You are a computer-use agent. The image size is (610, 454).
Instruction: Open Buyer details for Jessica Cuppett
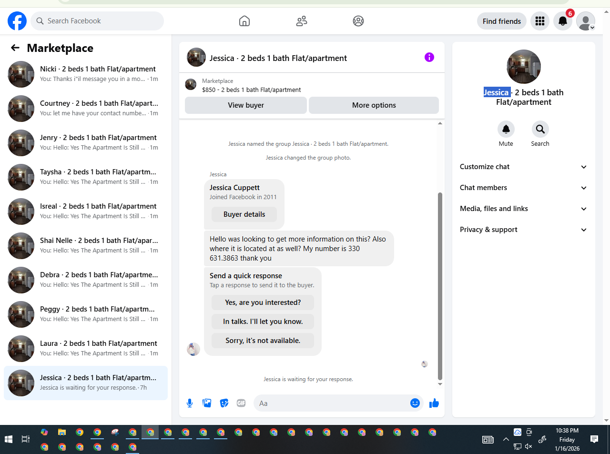tap(244, 214)
